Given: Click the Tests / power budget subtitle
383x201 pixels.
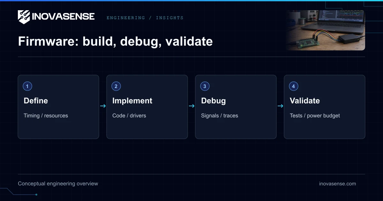Looking at the screenshot, I should [315, 116].
